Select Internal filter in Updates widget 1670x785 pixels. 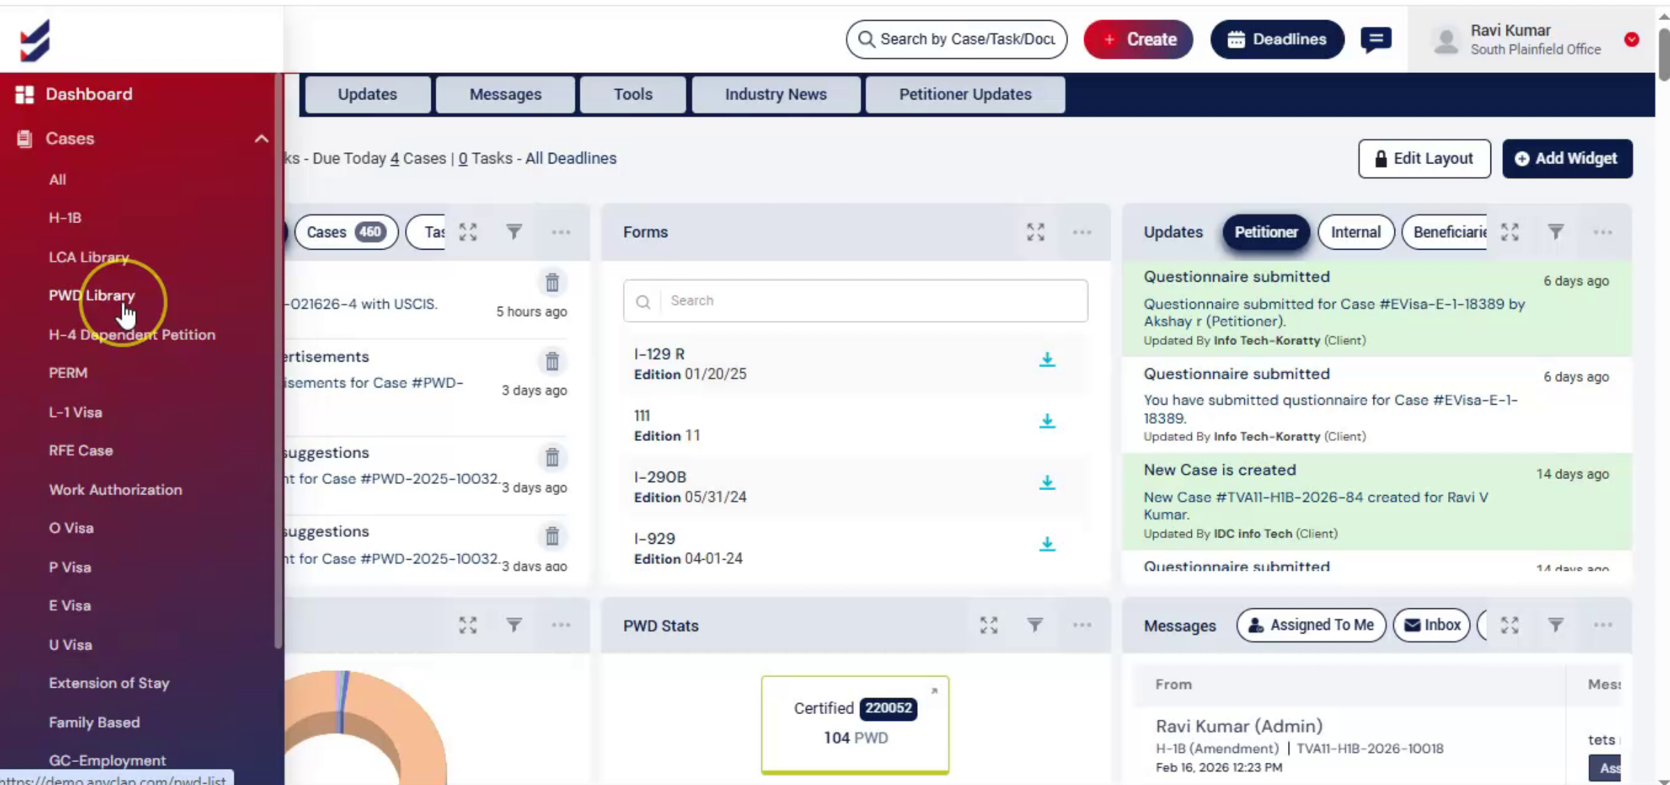pos(1355,232)
